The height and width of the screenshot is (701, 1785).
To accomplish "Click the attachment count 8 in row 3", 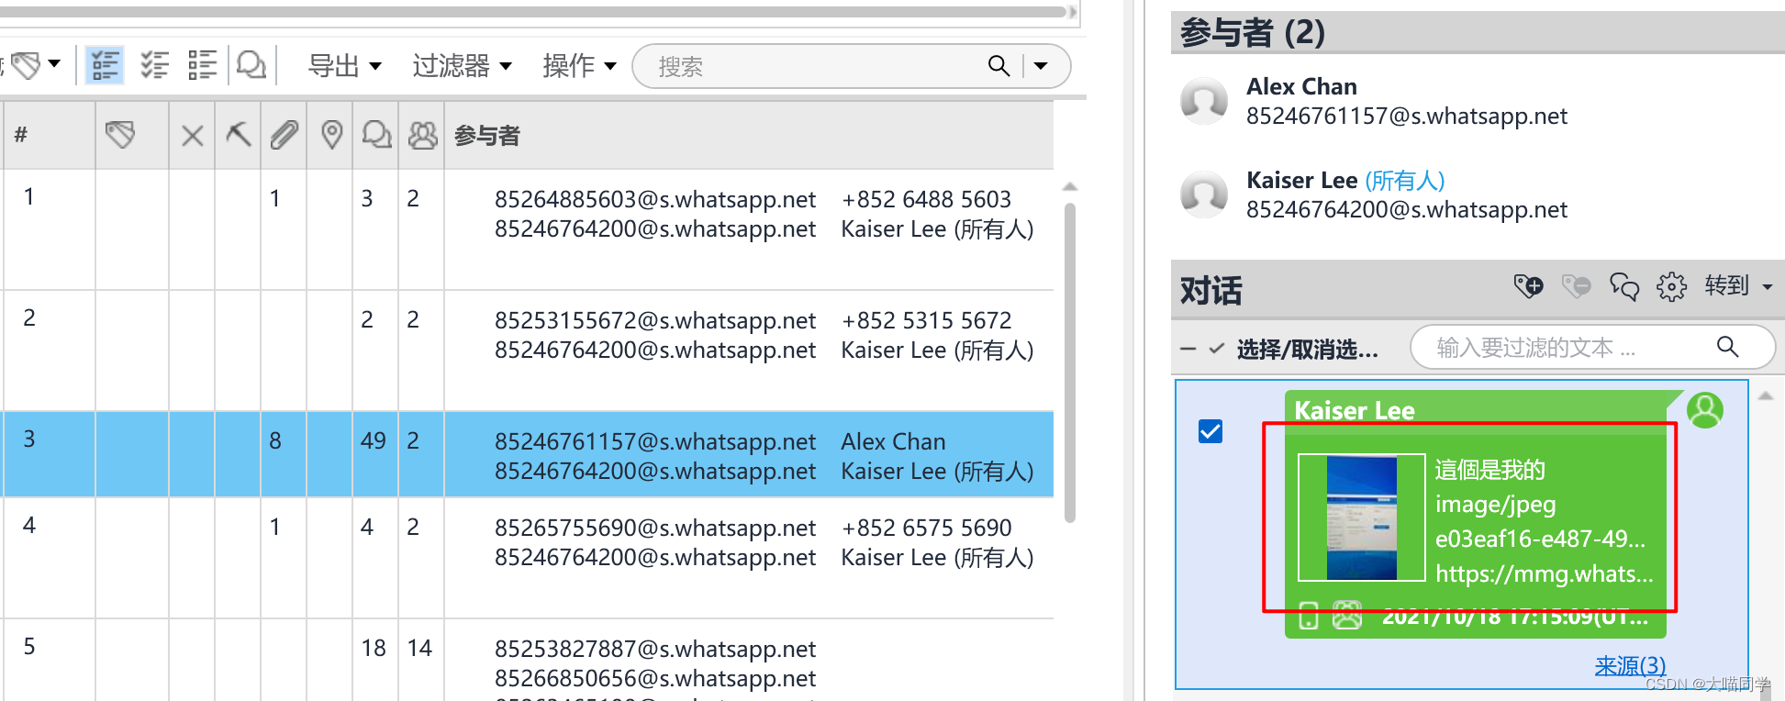I will (x=275, y=440).
